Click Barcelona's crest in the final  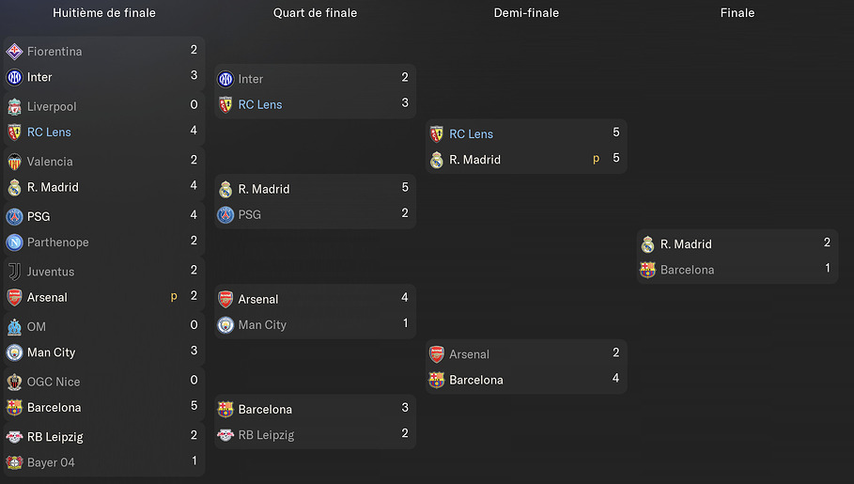pyautogui.click(x=647, y=270)
